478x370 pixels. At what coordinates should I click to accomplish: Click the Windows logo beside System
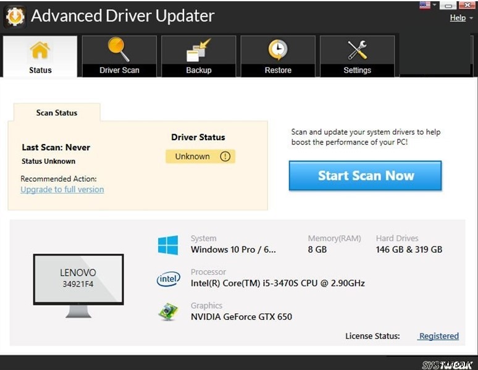click(168, 245)
